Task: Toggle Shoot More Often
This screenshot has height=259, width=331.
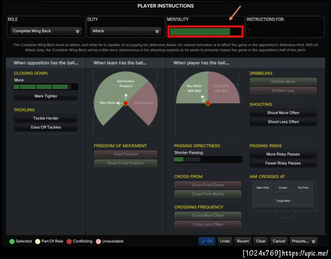Action: coord(283,113)
